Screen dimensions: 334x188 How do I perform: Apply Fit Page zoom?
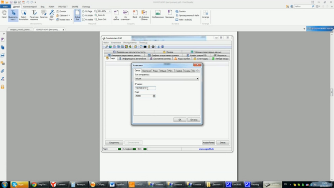(x=87, y=11)
